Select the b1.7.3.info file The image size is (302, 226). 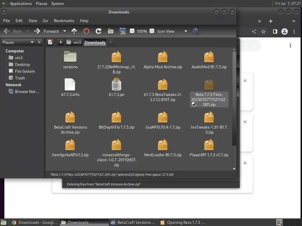70,87
